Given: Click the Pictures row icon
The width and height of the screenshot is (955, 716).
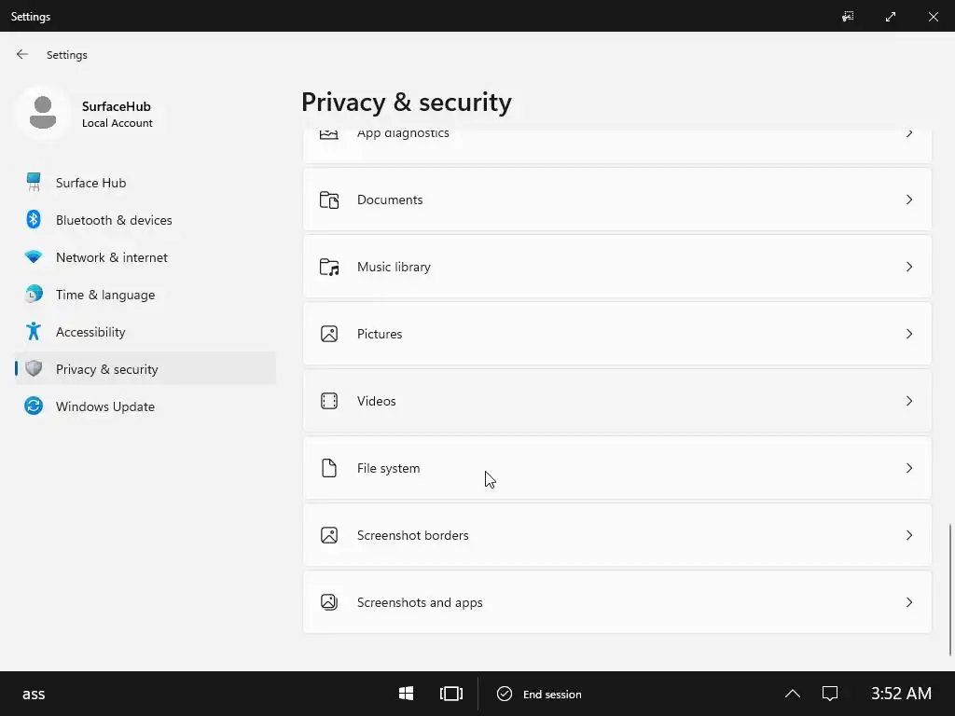Looking at the screenshot, I should point(329,334).
